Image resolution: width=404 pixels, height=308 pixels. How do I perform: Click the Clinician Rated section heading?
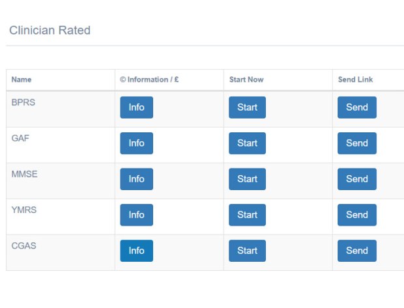pyautogui.click(x=50, y=31)
